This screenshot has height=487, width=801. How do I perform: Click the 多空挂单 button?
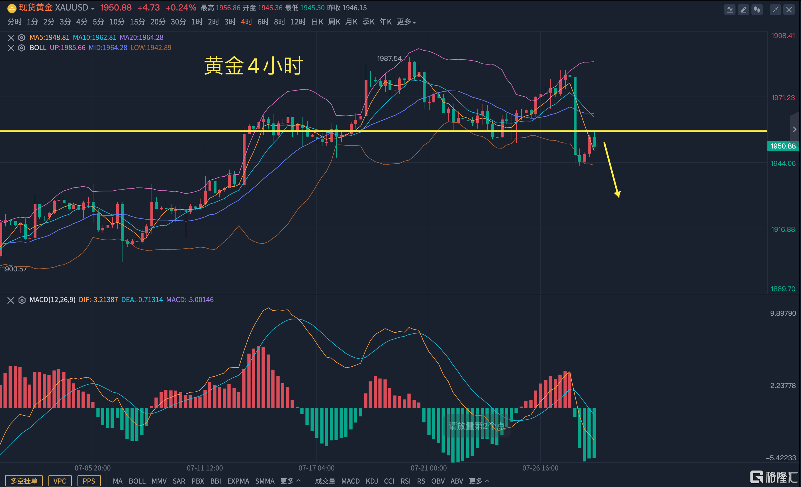pos(24,481)
